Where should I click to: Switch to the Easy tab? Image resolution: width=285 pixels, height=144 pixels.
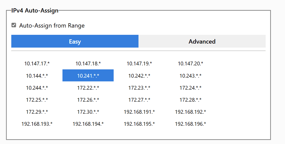point(75,41)
